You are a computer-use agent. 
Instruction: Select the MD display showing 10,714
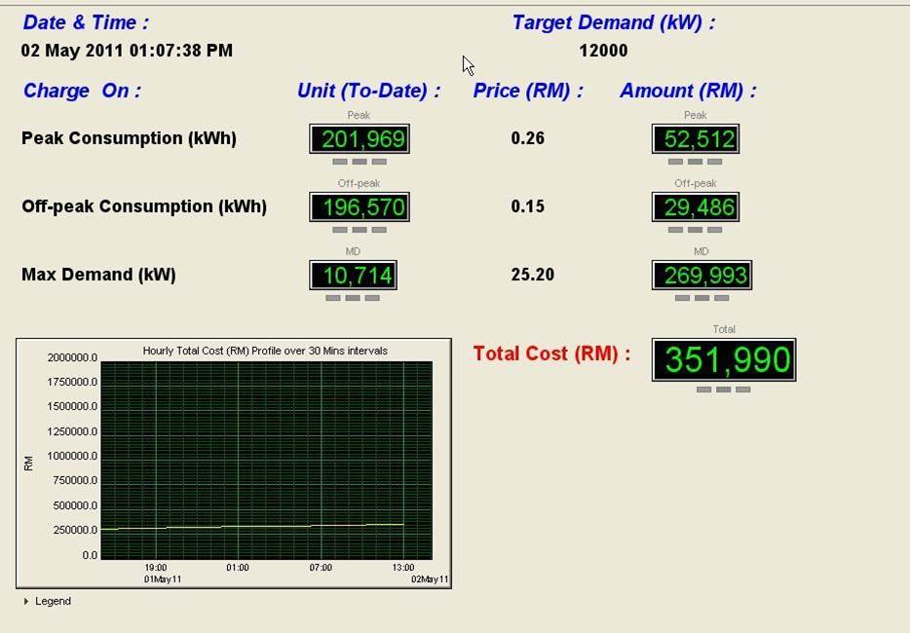coord(353,276)
